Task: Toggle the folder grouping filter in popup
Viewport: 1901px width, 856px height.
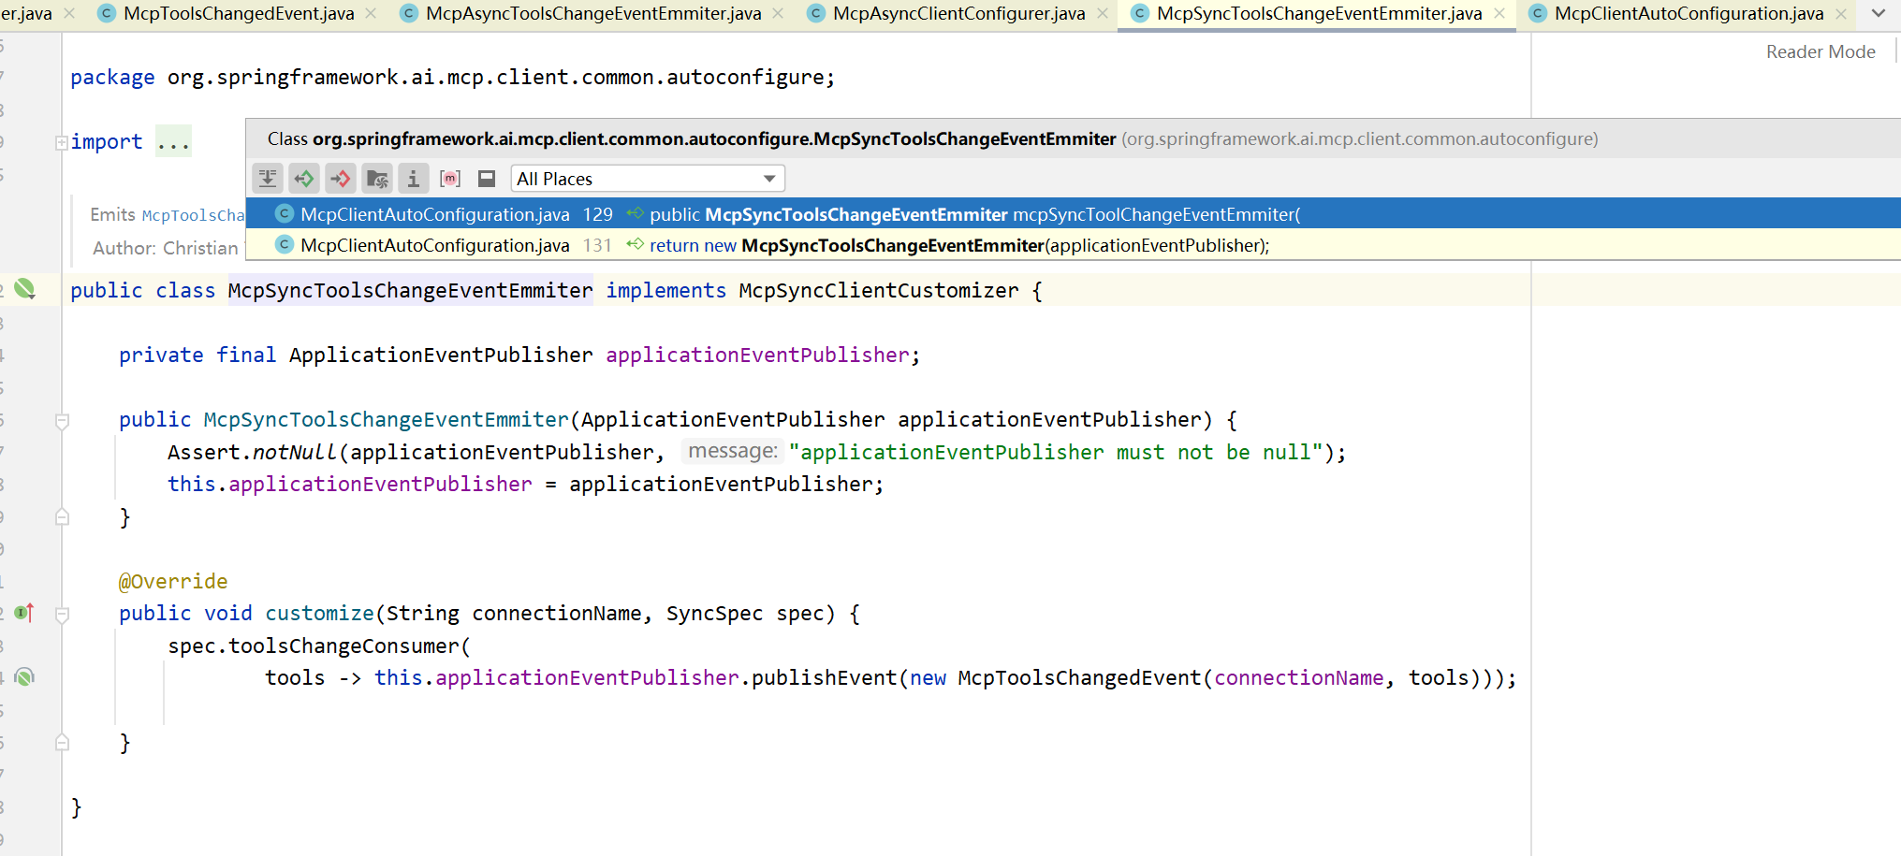Action: coord(377,178)
